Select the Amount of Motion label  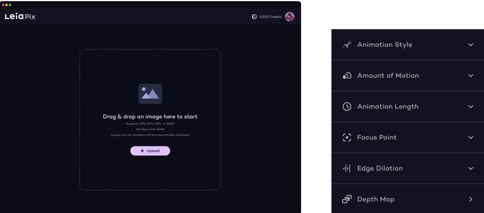[x=388, y=76]
